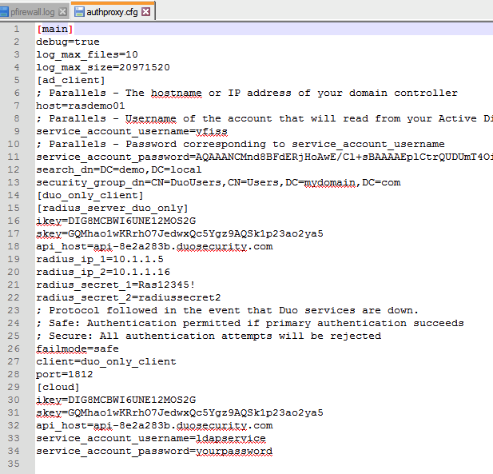Image resolution: width=493 pixels, height=474 pixels.
Task: Click the radius_secret_1=Ras12345! line
Action: [x=116, y=285]
